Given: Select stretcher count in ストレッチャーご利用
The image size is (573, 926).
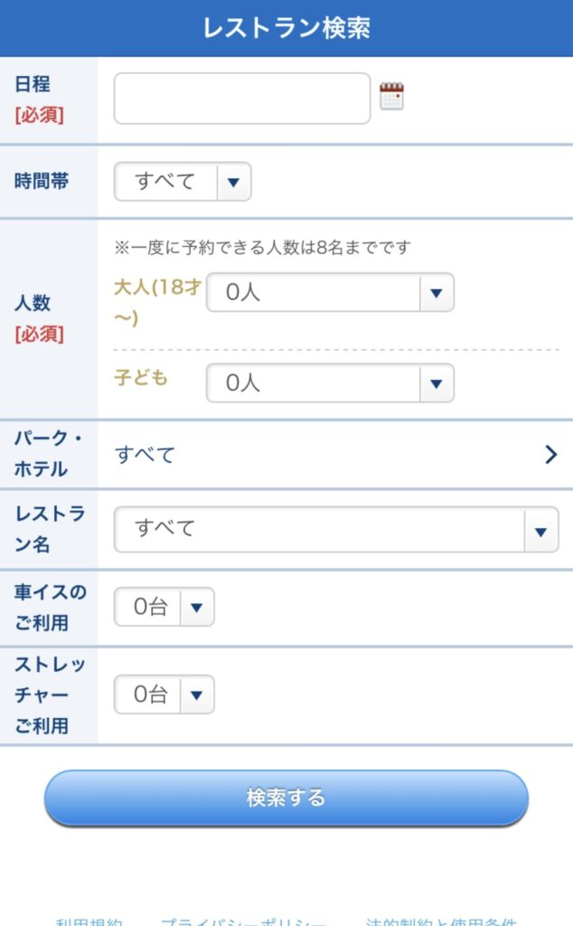Looking at the screenshot, I should [x=164, y=694].
